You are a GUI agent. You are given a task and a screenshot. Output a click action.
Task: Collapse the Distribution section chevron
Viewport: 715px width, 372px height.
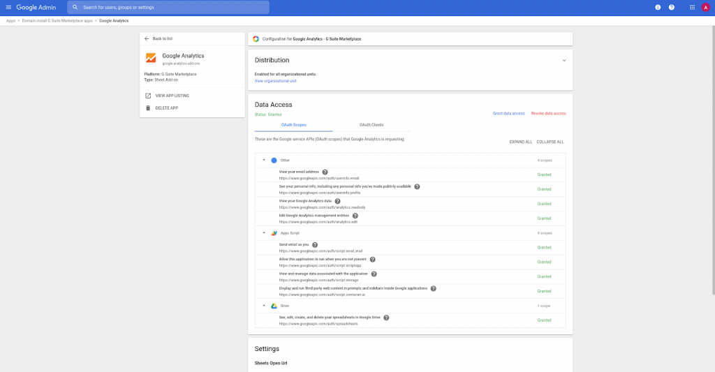(x=564, y=61)
